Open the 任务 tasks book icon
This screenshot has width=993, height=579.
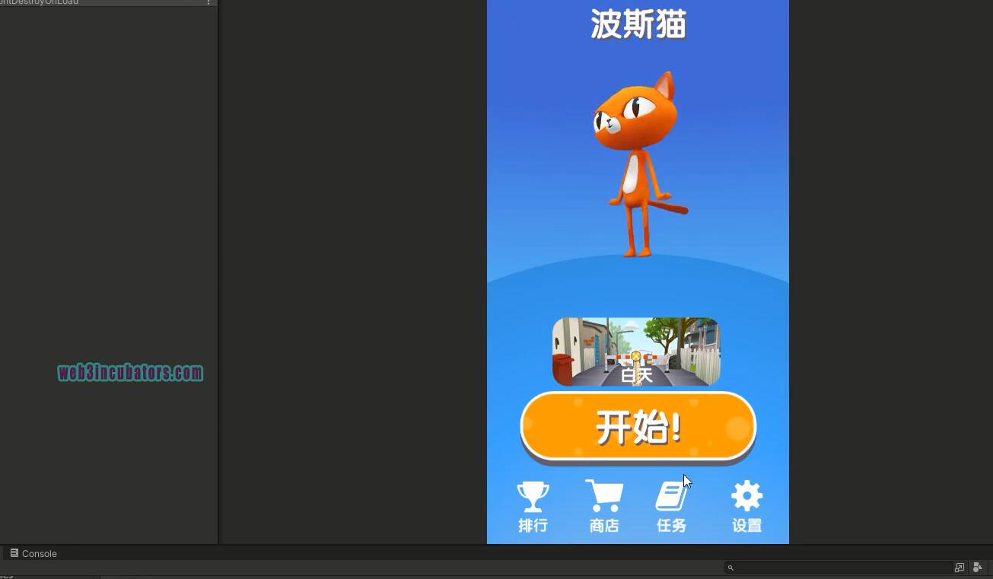(x=670, y=495)
